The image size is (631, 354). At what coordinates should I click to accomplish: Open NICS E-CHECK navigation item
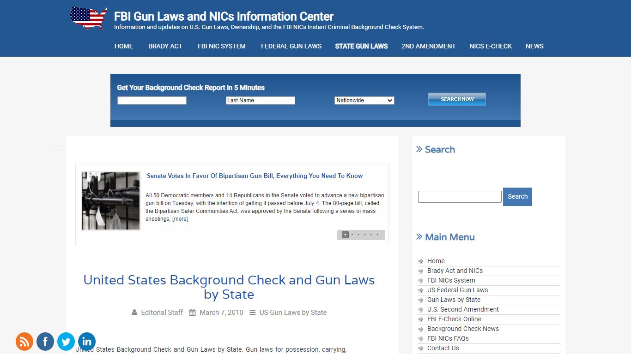pyautogui.click(x=491, y=46)
